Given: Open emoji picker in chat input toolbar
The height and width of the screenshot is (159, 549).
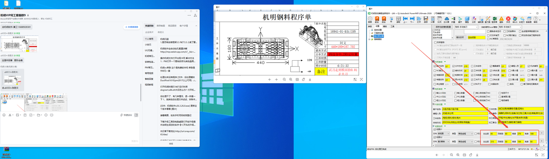Looking at the screenshot, I should click(x=4, y=115).
